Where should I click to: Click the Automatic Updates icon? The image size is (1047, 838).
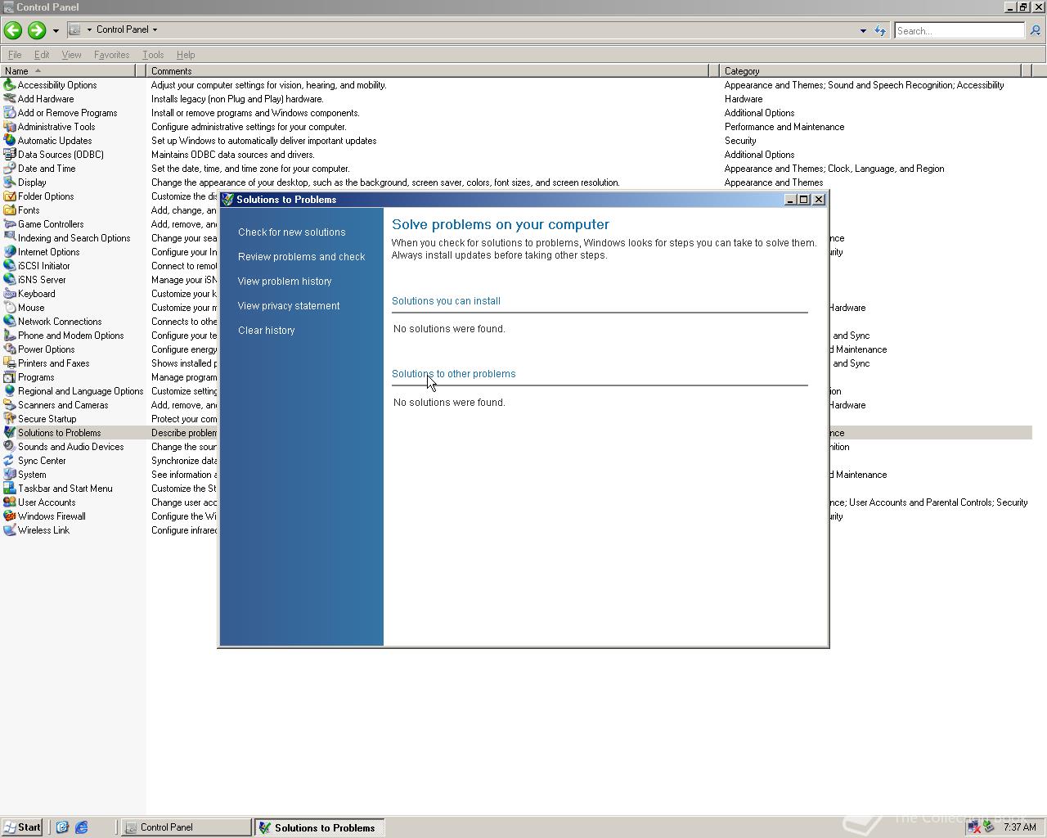9,141
